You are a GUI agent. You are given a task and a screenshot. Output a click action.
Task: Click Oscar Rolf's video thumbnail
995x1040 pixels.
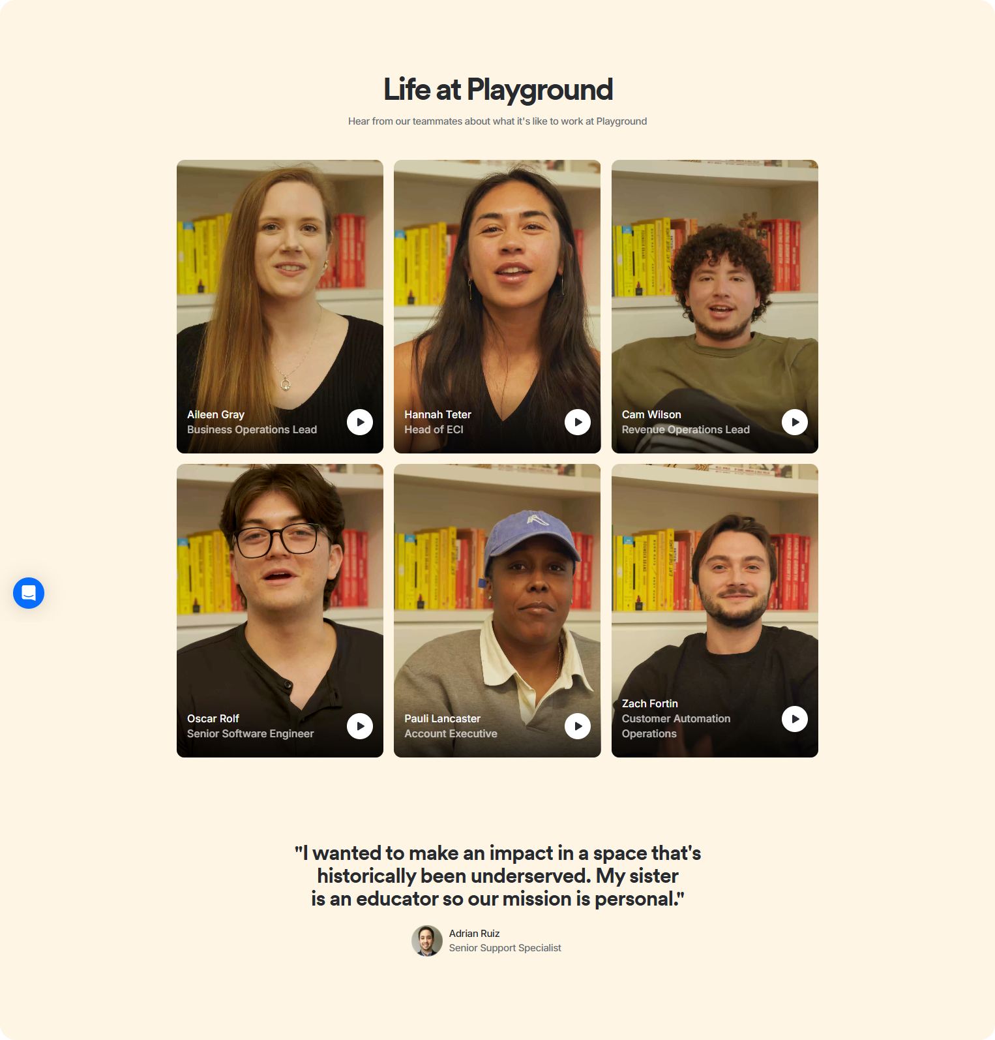280,611
